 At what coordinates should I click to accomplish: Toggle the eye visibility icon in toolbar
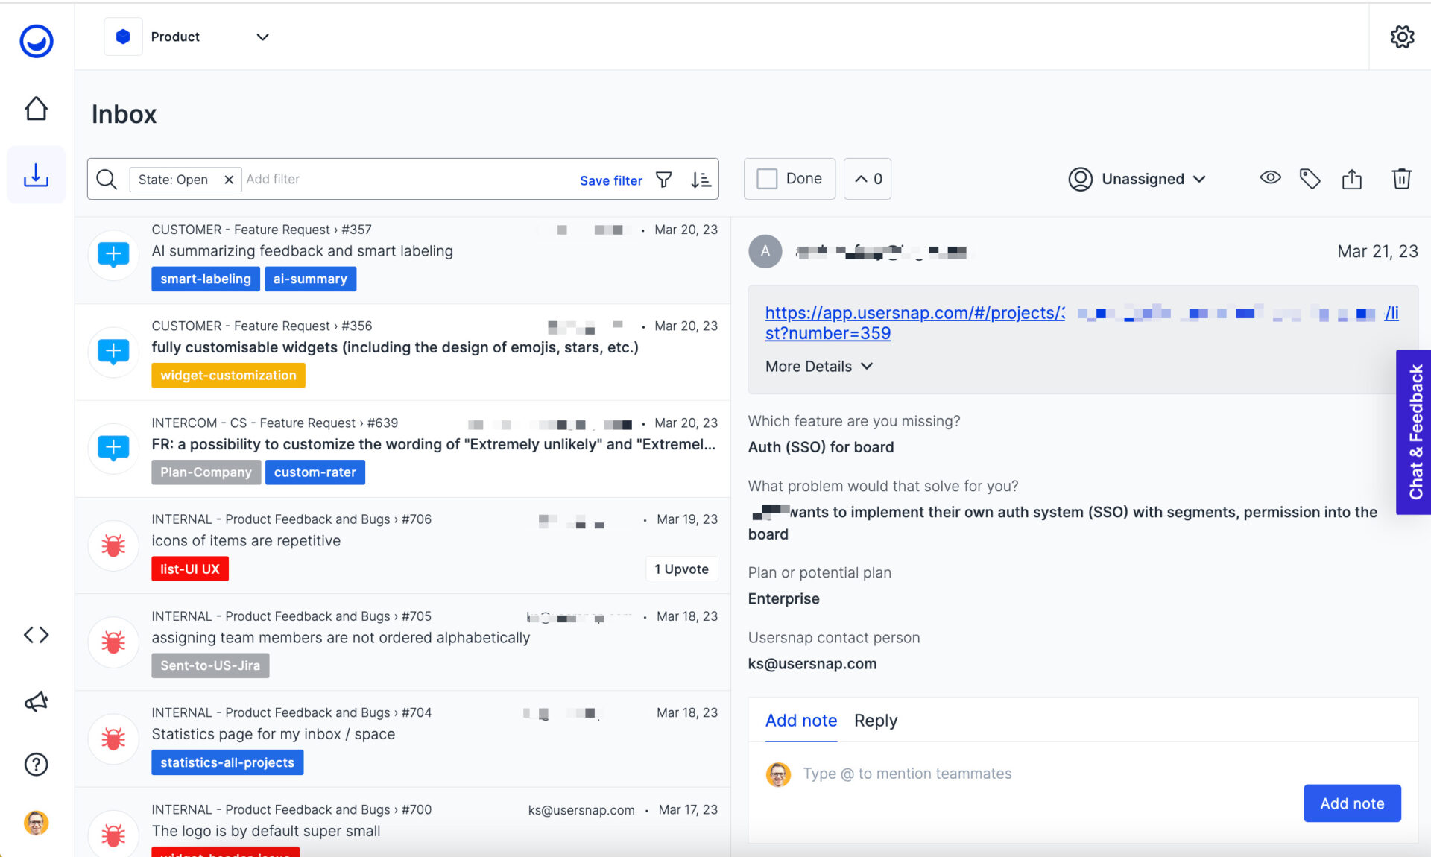(x=1270, y=178)
